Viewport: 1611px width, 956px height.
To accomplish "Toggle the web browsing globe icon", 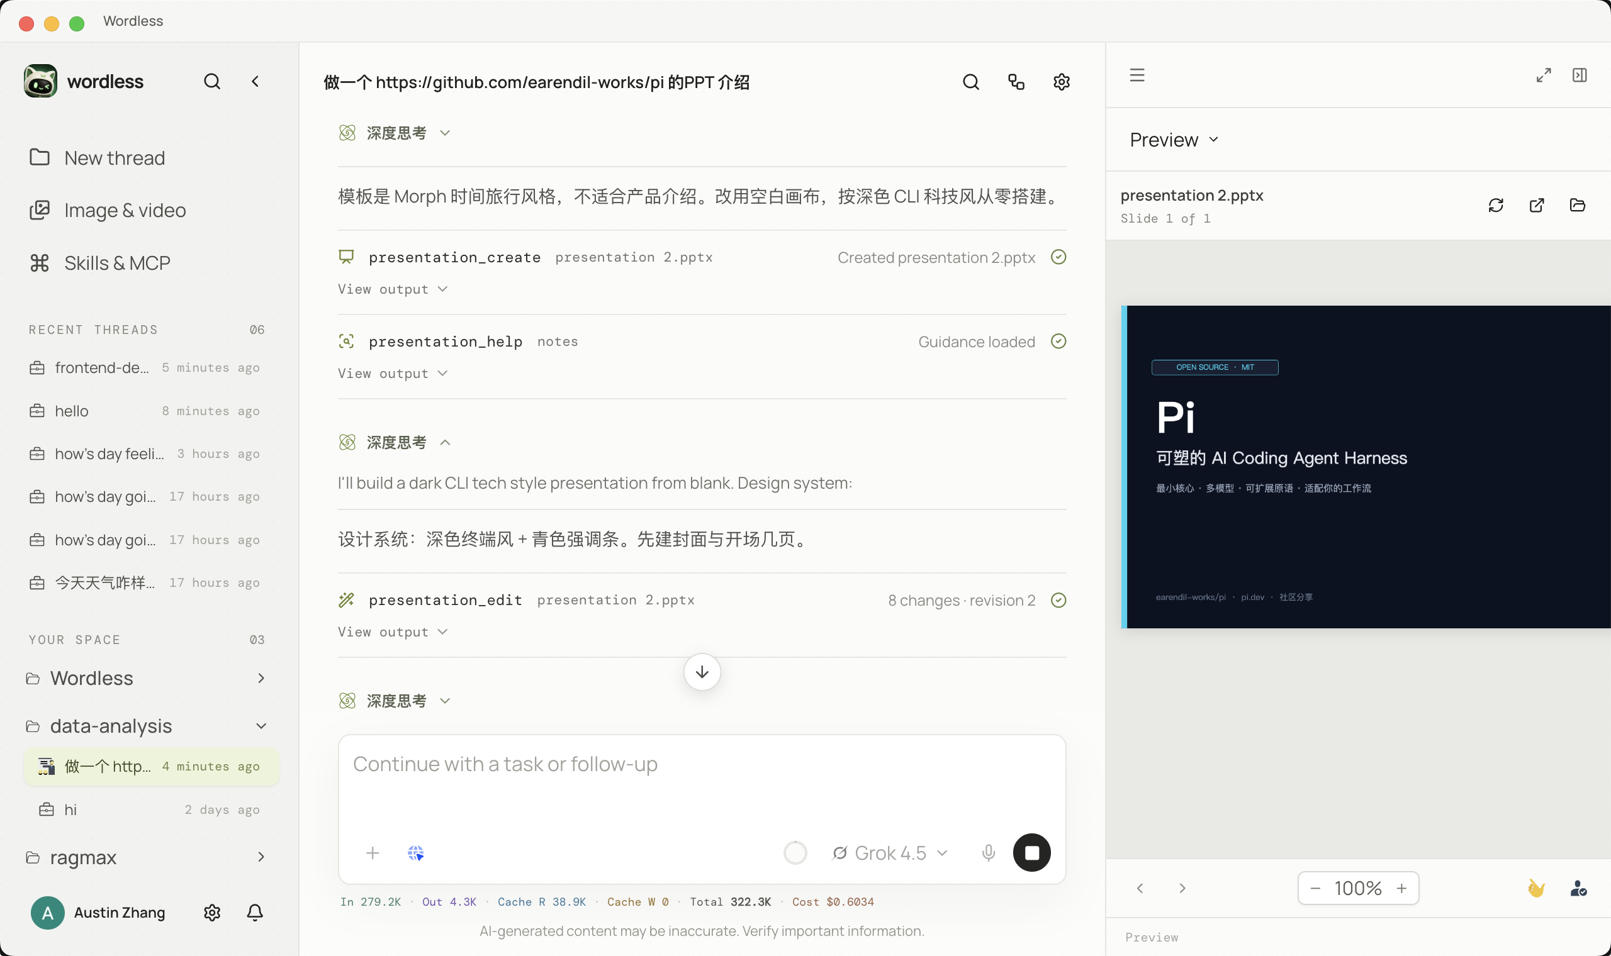I will coord(415,853).
